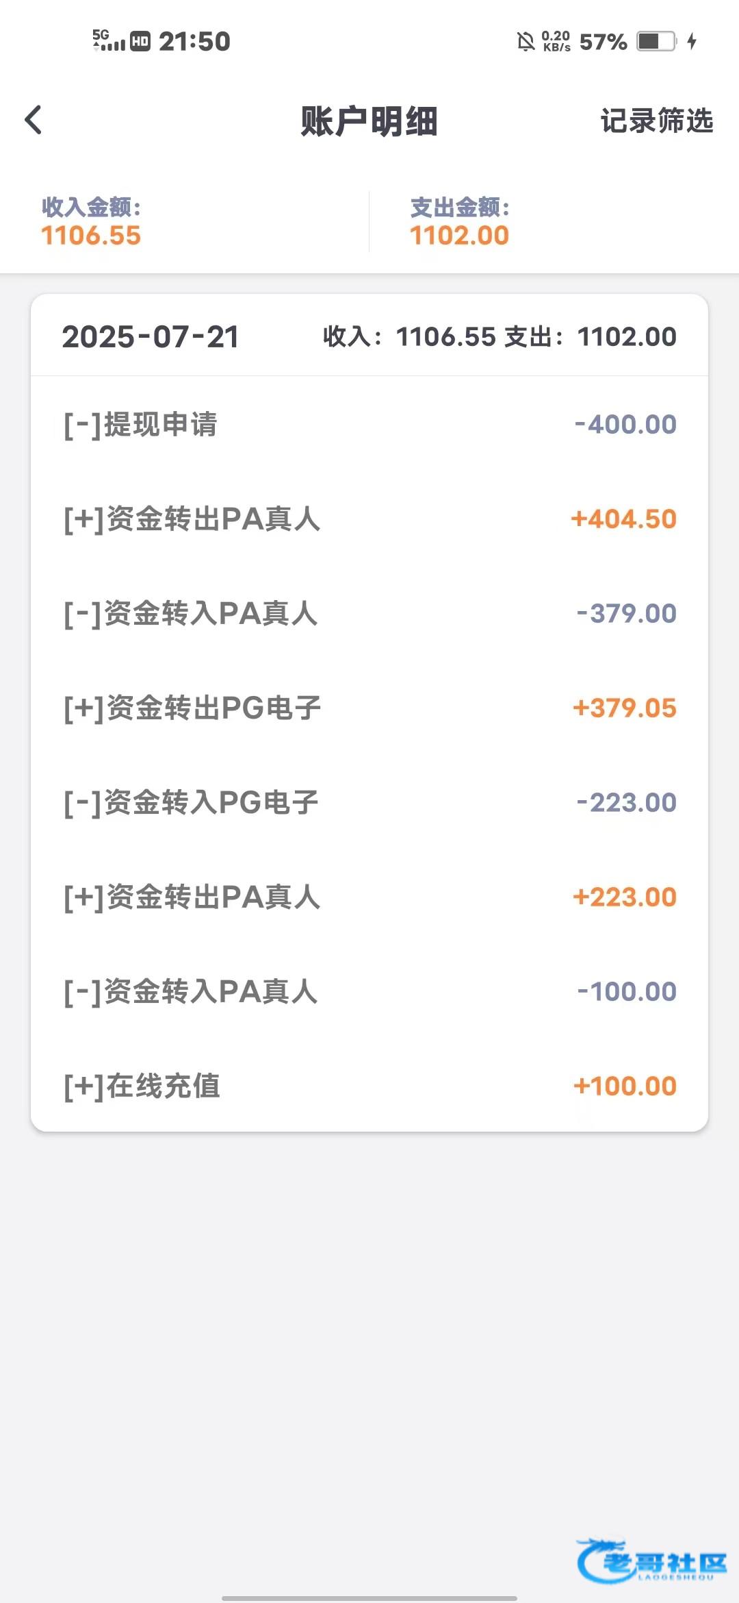This screenshot has height=1603, width=739.
Task: Tap the 2025-07-21 date header
Action: (x=151, y=336)
